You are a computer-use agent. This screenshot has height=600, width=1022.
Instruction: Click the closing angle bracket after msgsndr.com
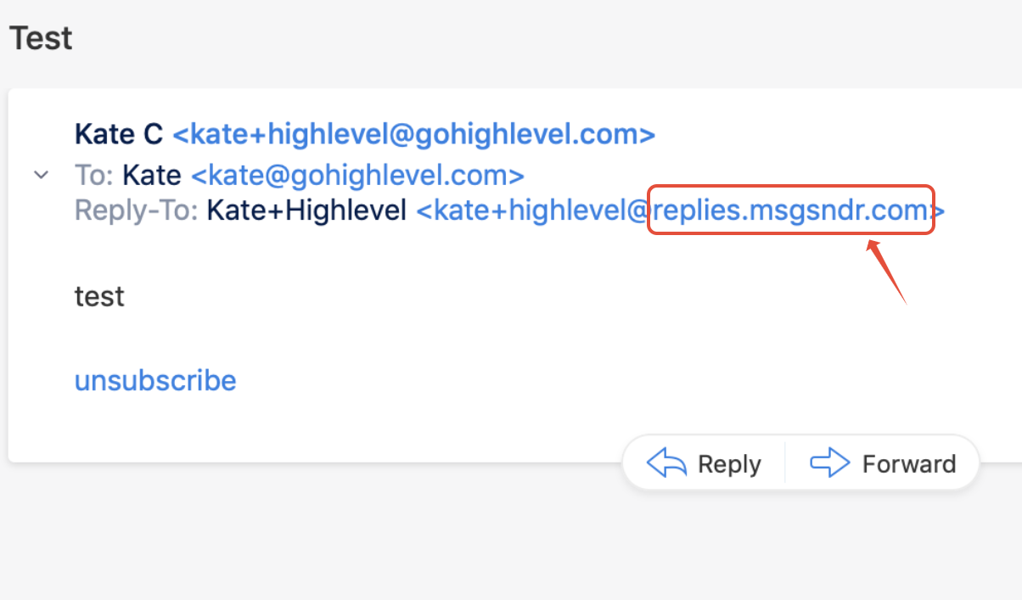[x=940, y=210]
